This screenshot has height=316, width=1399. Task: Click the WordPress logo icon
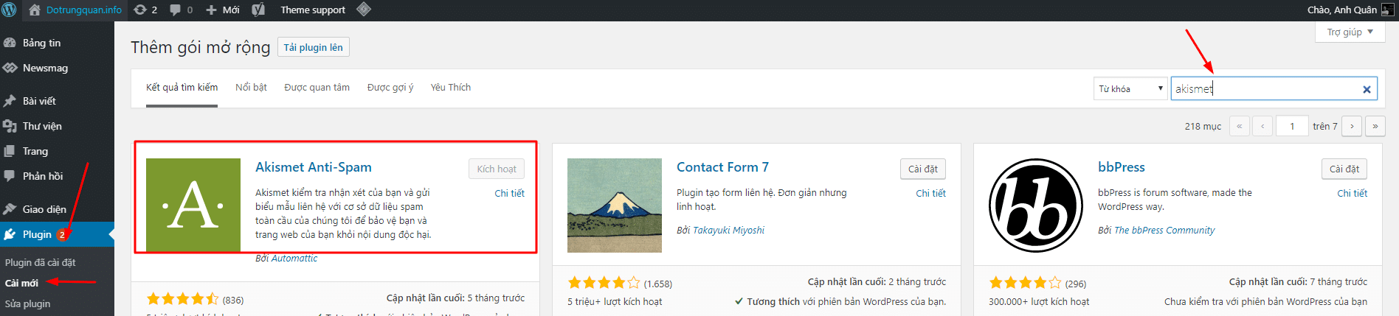(10, 10)
